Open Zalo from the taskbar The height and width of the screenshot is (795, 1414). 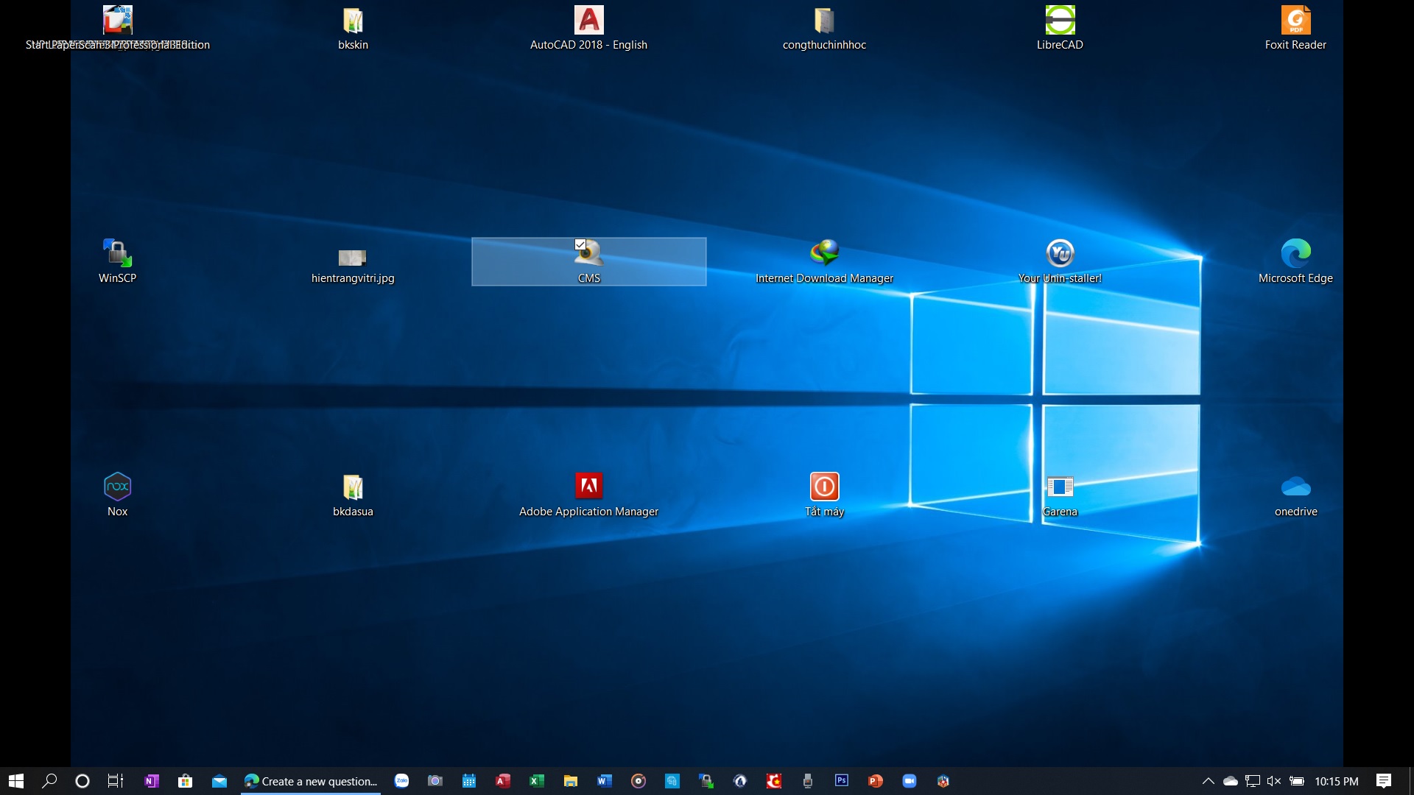click(401, 781)
